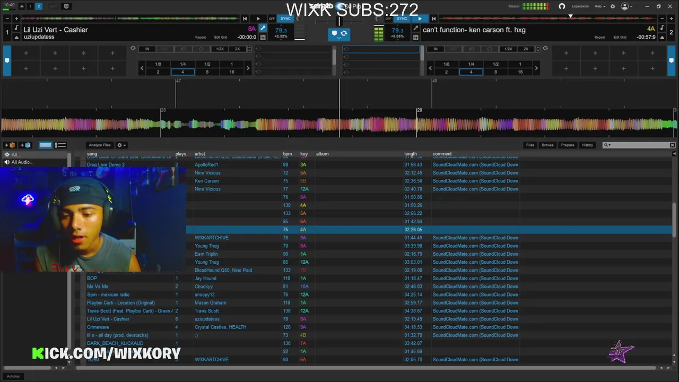Screen dimensions: 679x382
Task: Turn sync OFF on deck 1
Action: click(x=272, y=19)
